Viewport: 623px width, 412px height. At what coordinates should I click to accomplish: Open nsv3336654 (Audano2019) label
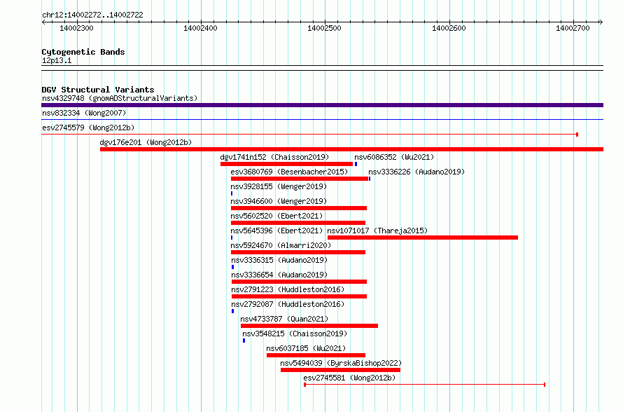pyautogui.click(x=279, y=275)
